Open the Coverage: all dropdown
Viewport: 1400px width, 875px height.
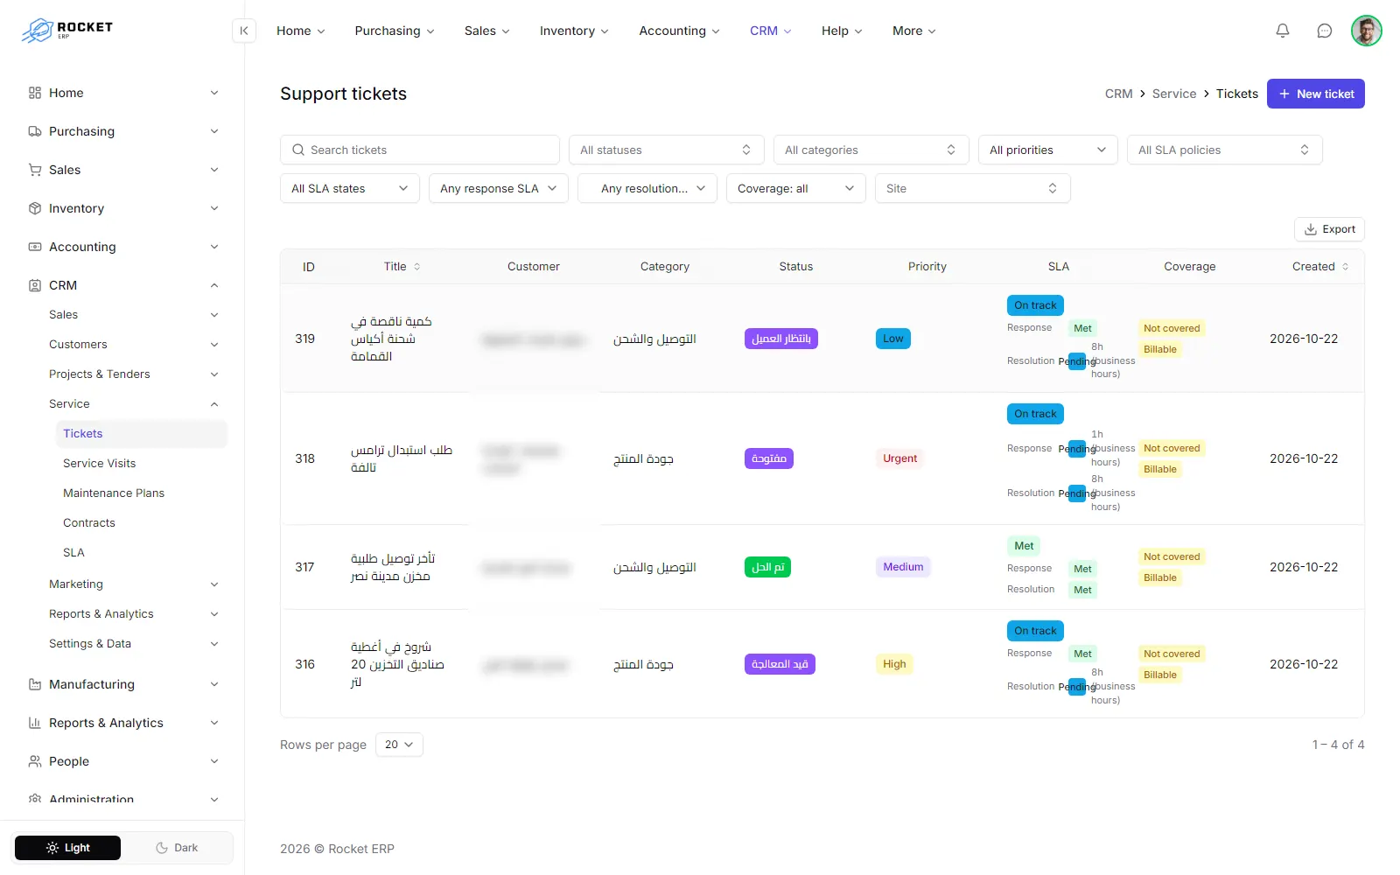pyautogui.click(x=796, y=188)
